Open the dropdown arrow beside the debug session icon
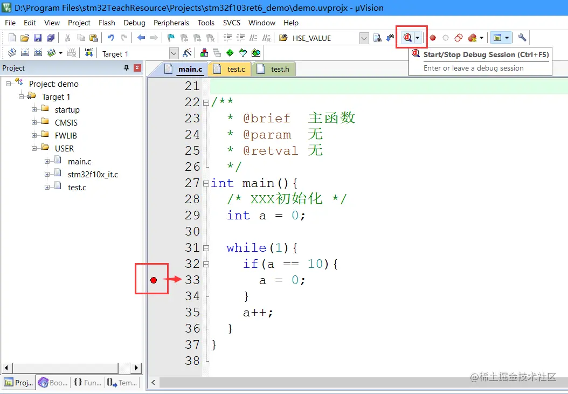Image resolution: width=568 pixels, height=394 pixels. click(x=417, y=38)
